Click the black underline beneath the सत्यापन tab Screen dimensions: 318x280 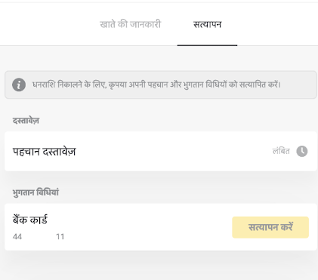click(207, 45)
